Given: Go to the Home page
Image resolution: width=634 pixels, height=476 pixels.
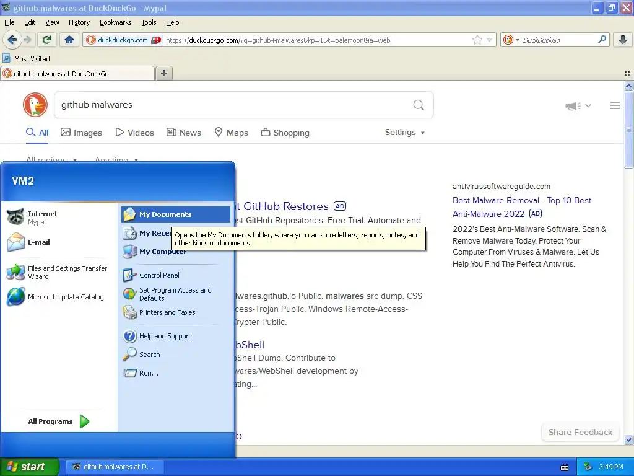Looking at the screenshot, I should tap(69, 40).
